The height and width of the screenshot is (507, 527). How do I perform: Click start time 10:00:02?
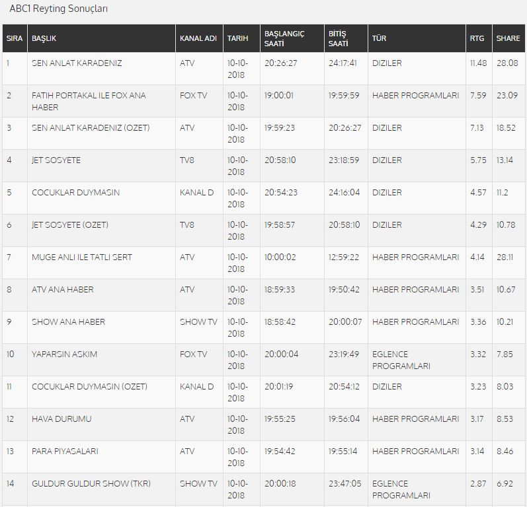pos(280,257)
